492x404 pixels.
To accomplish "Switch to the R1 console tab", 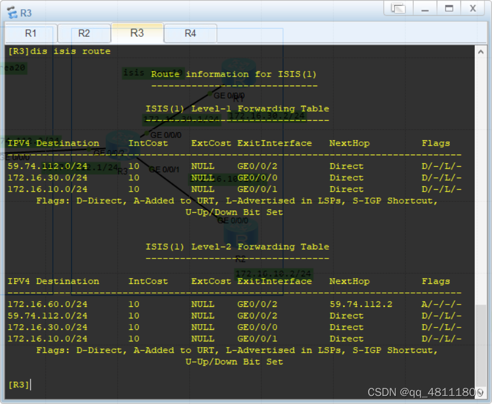I will click(x=30, y=33).
